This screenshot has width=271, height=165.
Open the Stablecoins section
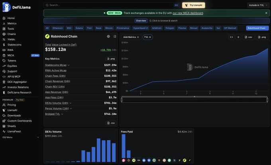click(14, 45)
